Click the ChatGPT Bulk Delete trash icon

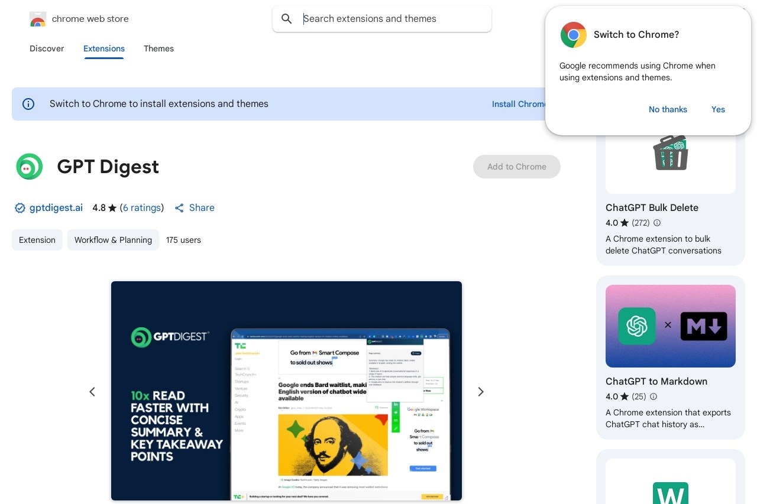(671, 152)
